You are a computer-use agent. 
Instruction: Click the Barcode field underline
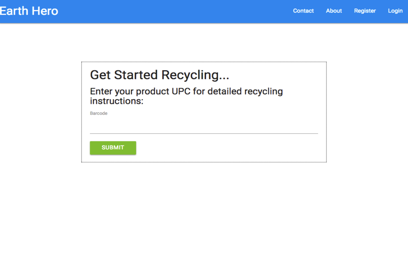[204, 133]
